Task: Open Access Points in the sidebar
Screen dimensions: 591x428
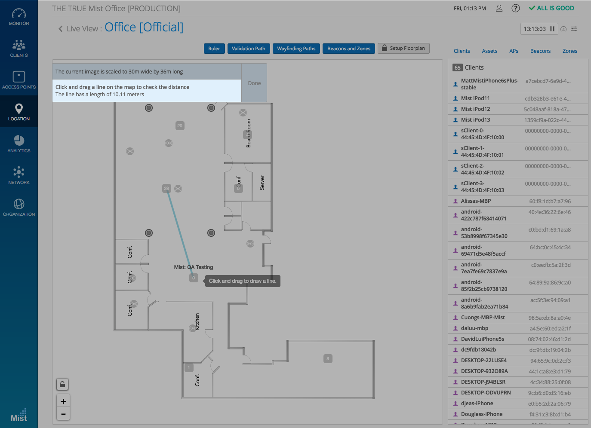Action: pyautogui.click(x=19, y=80)
